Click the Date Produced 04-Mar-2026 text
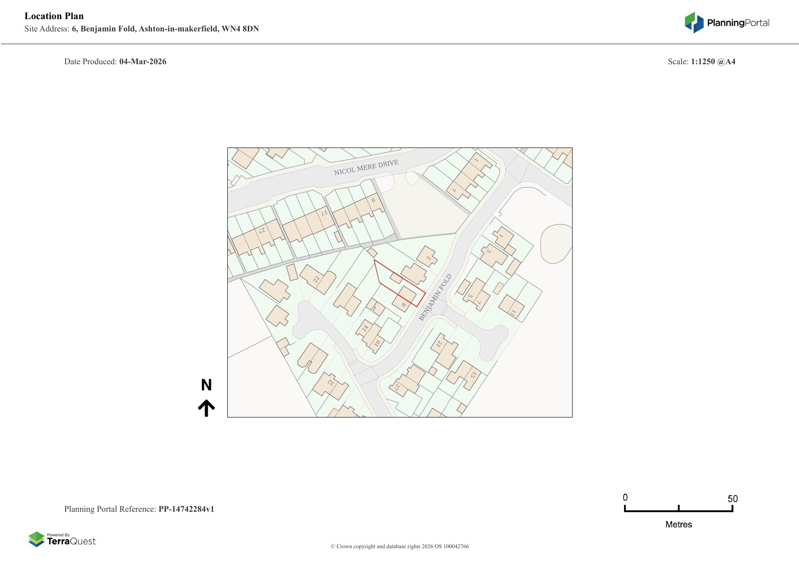 click(x=115, y=61)
